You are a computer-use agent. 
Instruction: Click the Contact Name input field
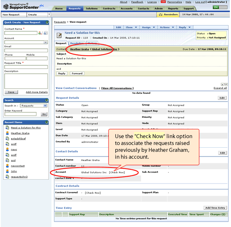[21, 33]
